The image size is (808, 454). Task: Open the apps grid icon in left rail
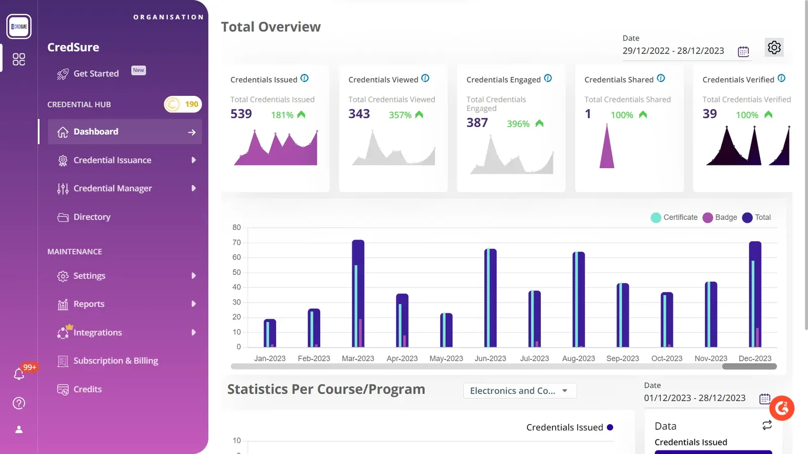(19, 60)
